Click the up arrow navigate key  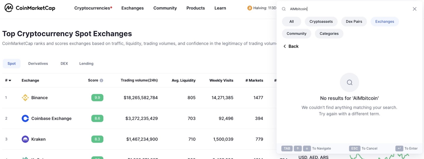298,148
